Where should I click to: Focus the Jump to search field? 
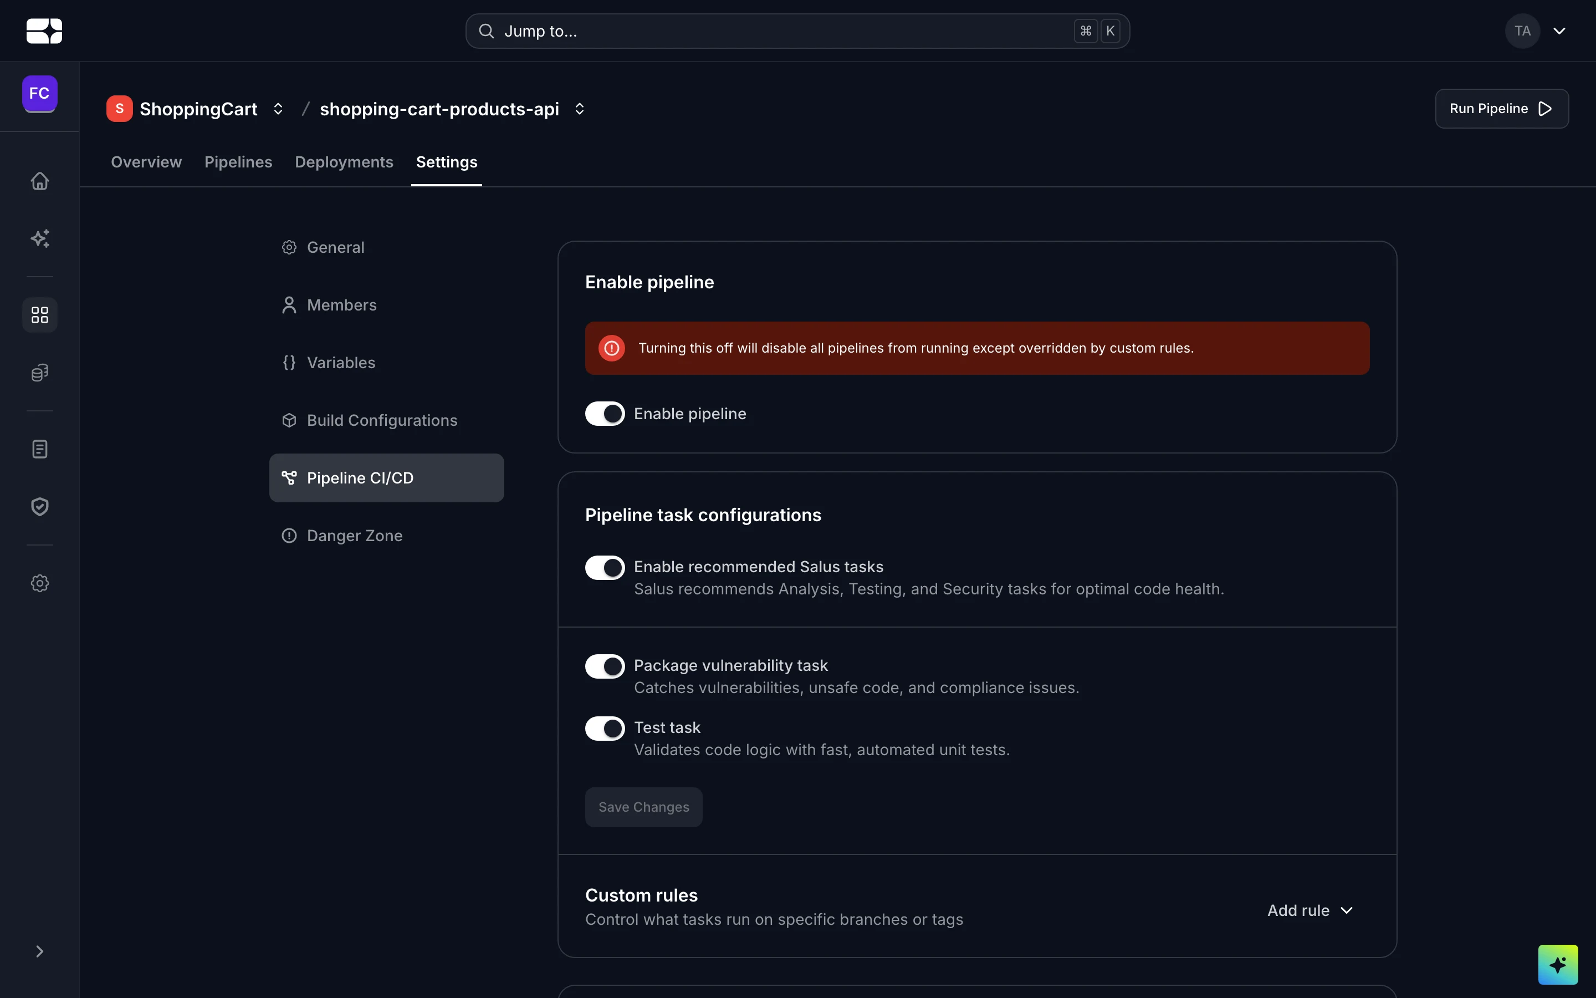point(797,31)
